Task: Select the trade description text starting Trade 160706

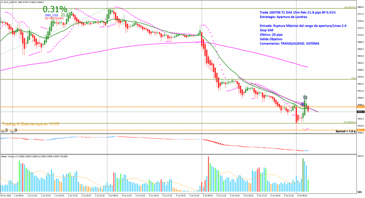Action: [296, 12]
